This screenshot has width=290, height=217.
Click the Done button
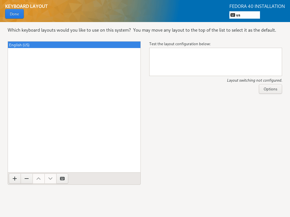point(14,14)
